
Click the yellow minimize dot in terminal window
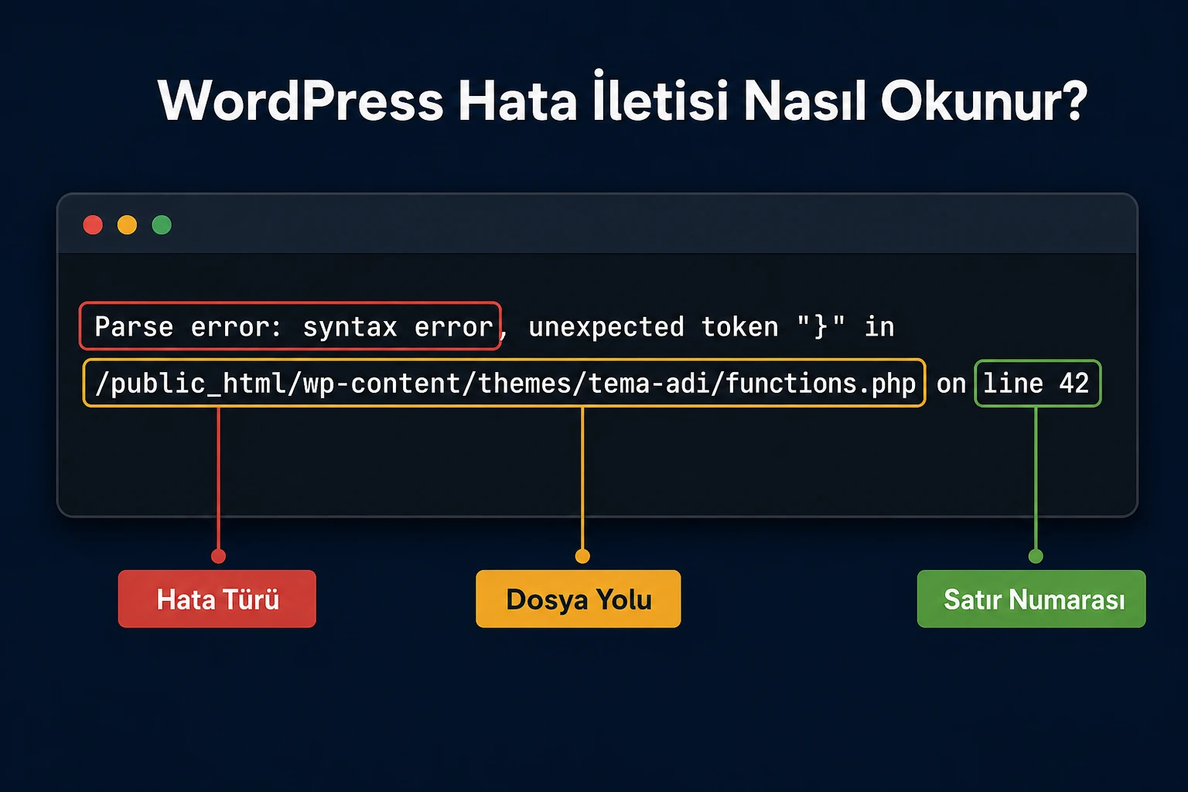[x=127, y=225]
